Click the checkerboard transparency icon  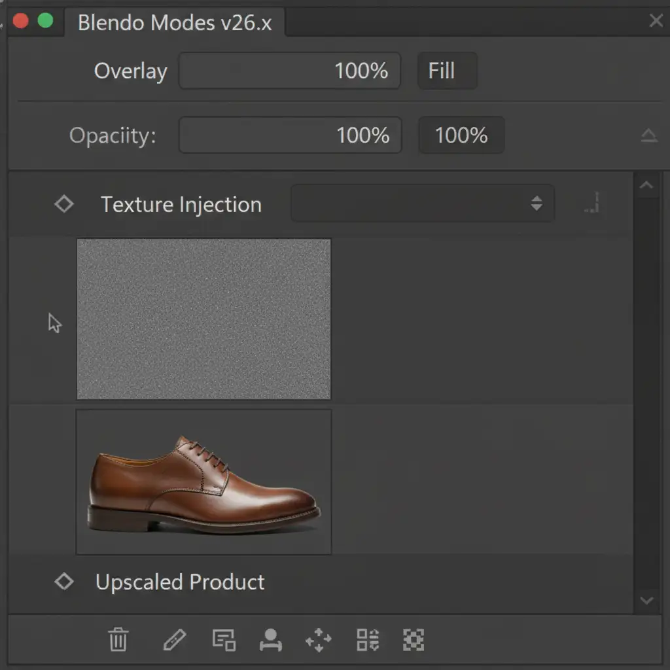414,639
